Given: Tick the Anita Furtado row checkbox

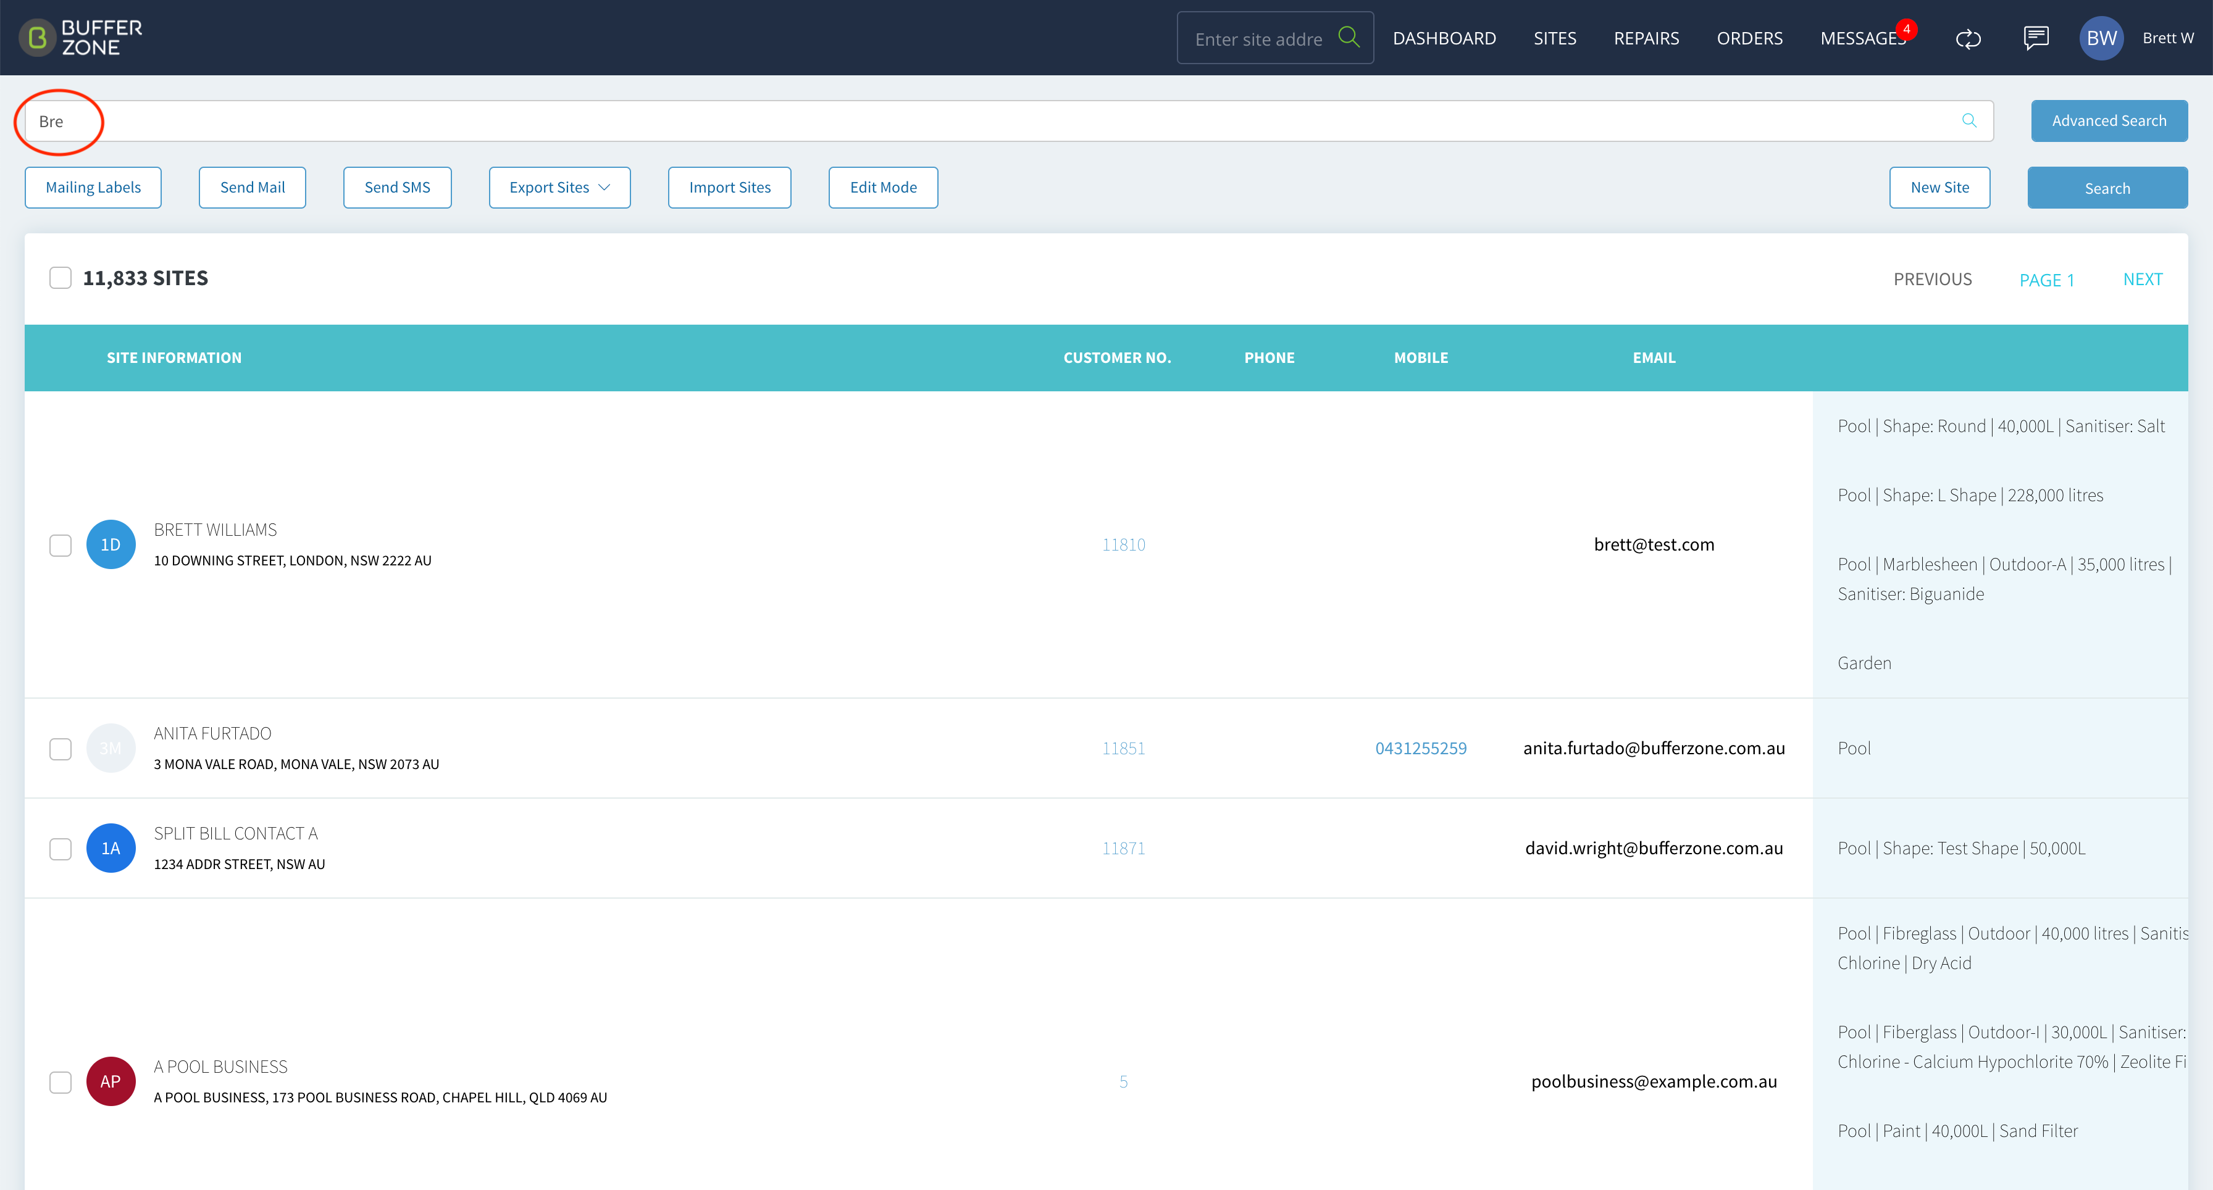Looking at the screenshot, I should (60, 749).
